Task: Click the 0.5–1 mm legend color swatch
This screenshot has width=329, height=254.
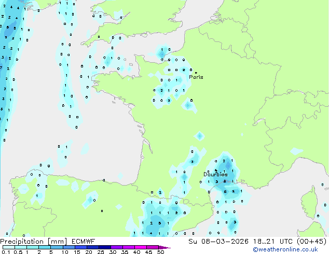Action: 21,247
